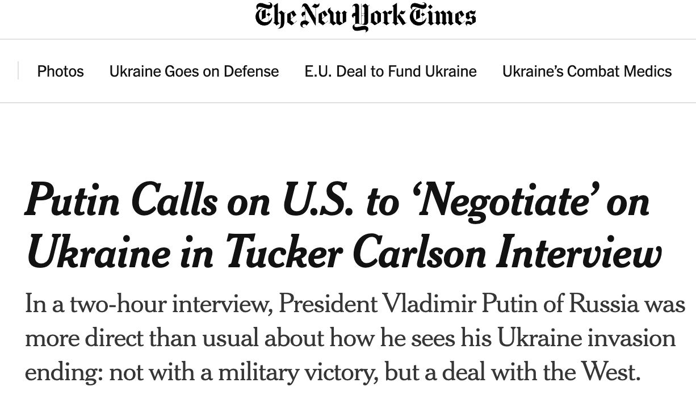
Task: Open the Photos navigation link
Action: (60, 72)
